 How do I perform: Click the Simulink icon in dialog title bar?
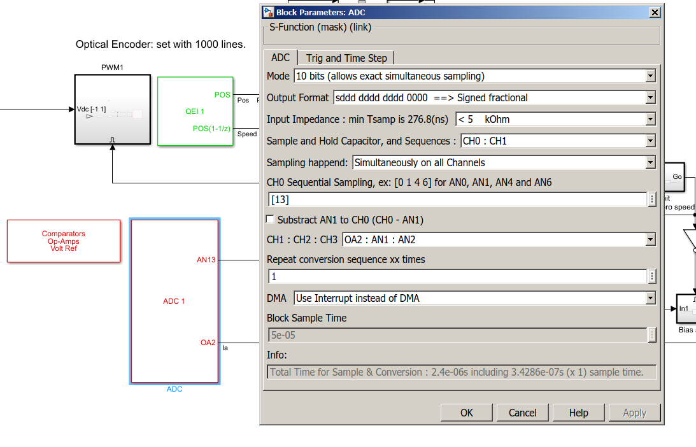(268, 12)
